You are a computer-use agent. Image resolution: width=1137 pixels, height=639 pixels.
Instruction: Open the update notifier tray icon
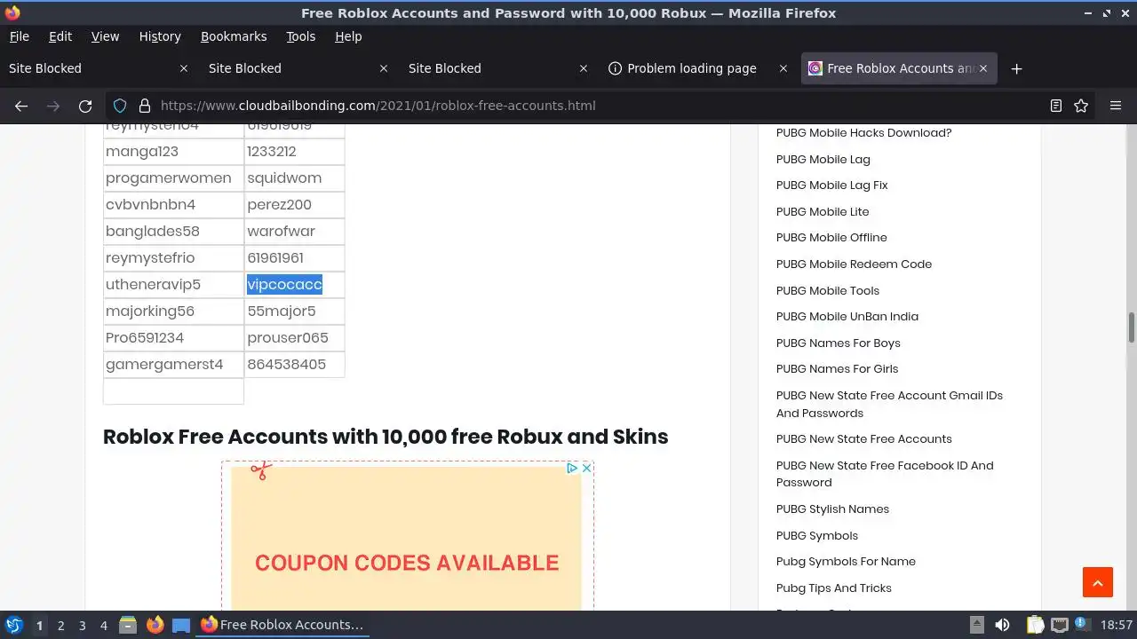coord(1083,625)
